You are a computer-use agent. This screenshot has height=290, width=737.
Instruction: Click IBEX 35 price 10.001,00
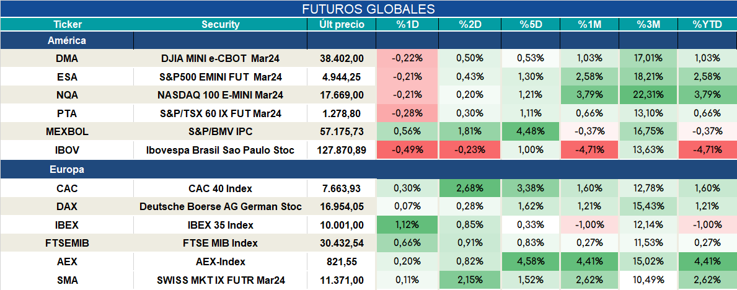coord(342,225)
